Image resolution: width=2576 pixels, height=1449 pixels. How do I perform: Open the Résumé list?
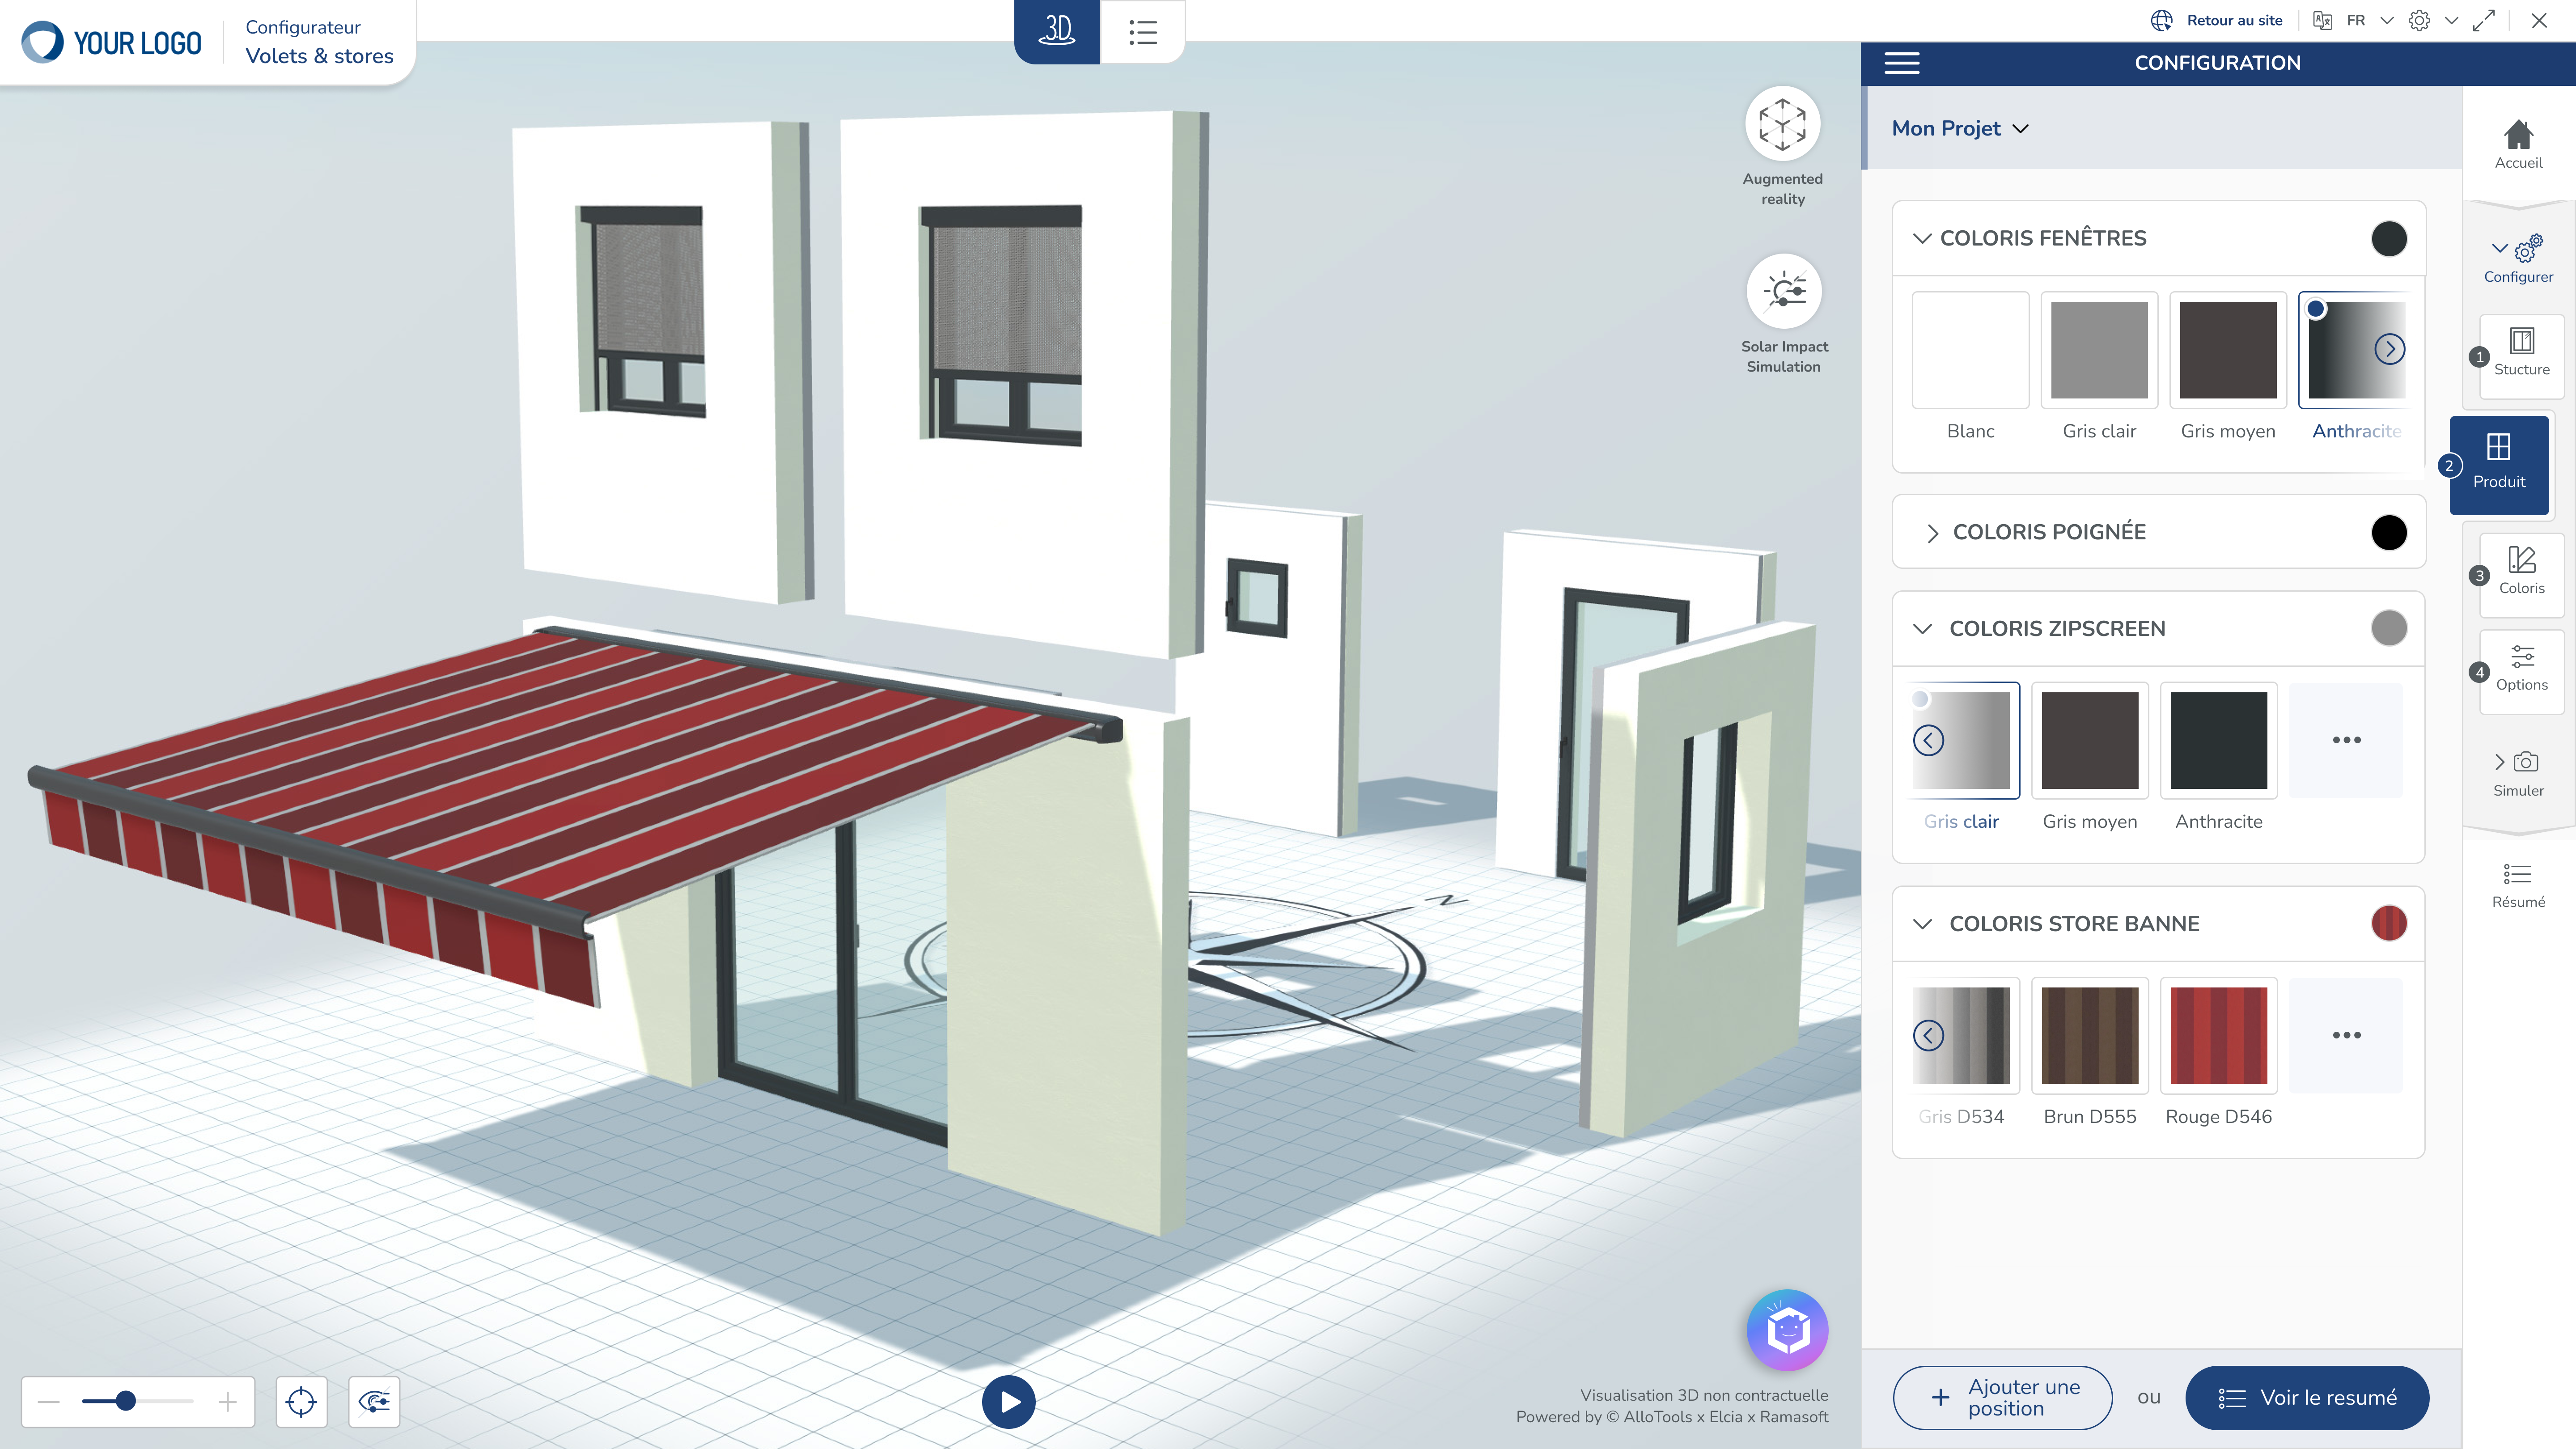pos(2518,885)
